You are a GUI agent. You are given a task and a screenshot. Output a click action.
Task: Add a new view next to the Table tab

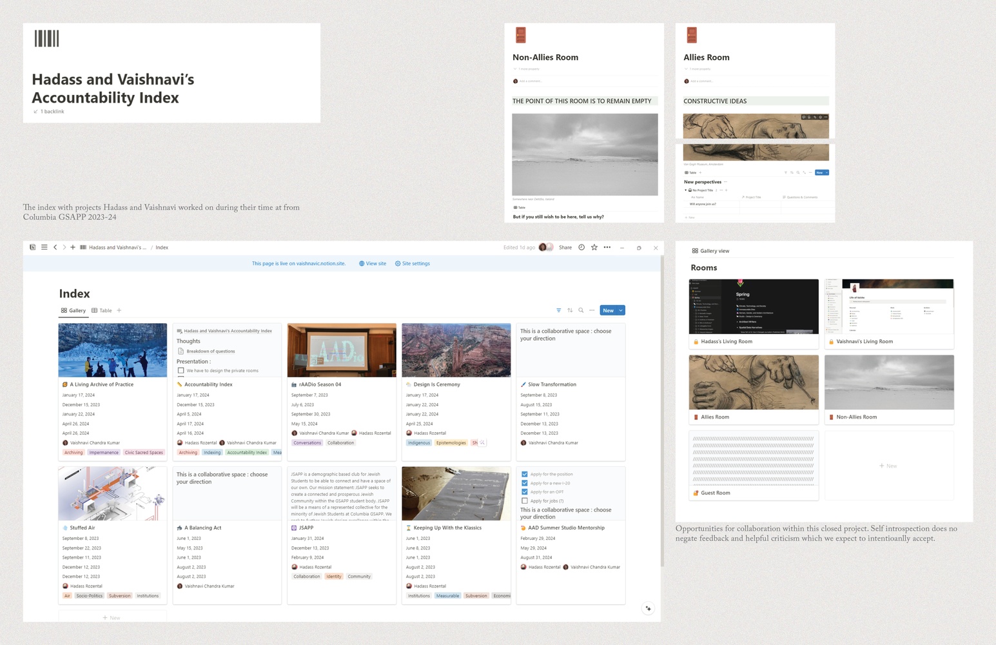tap(119, 310)
